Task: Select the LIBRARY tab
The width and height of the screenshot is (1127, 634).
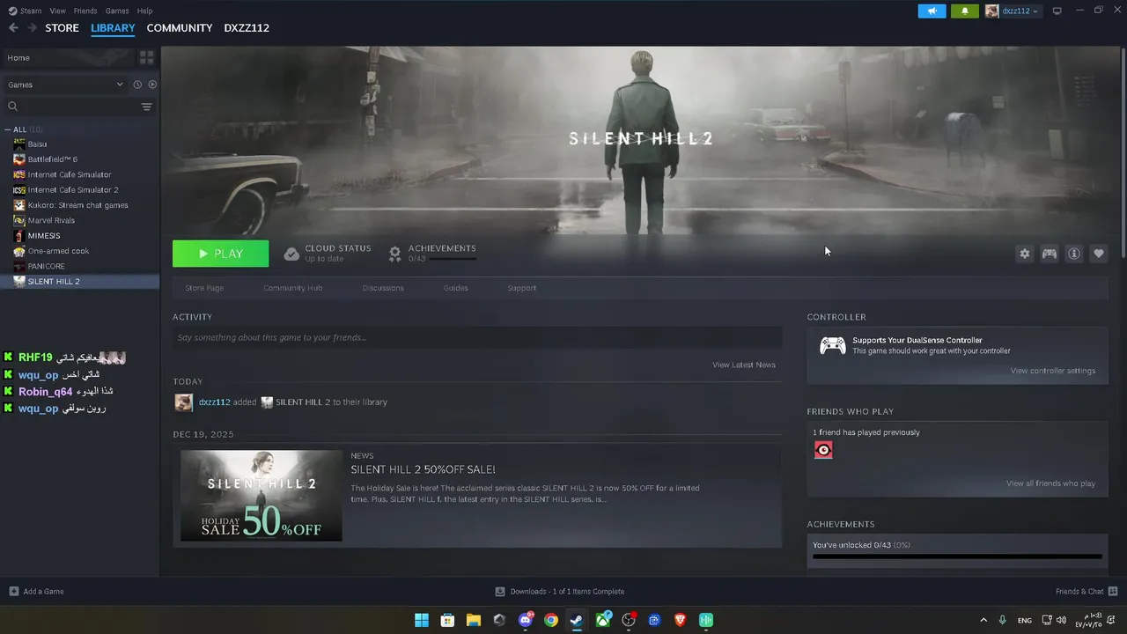Action: point(113,28)
